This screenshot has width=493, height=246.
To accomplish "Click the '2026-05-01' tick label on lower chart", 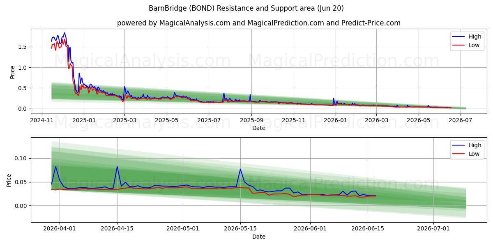I will (x=183, y=229).
